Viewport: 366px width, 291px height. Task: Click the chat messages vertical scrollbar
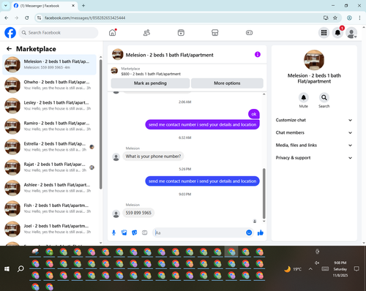coord(264,194)
